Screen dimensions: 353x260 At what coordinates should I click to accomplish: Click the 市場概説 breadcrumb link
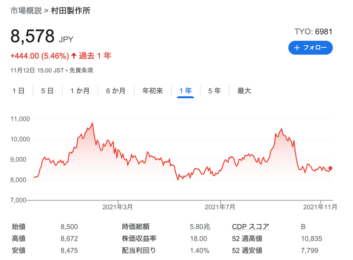[26, 10]
